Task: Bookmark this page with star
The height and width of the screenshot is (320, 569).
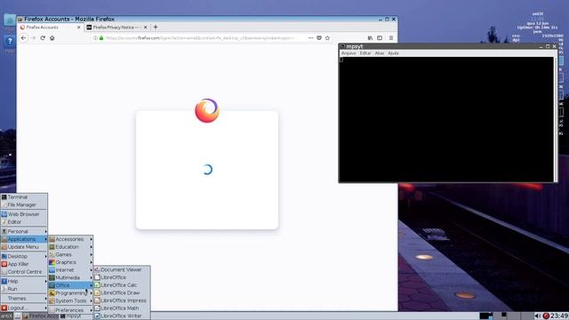Action: click(x=328, y=37)
